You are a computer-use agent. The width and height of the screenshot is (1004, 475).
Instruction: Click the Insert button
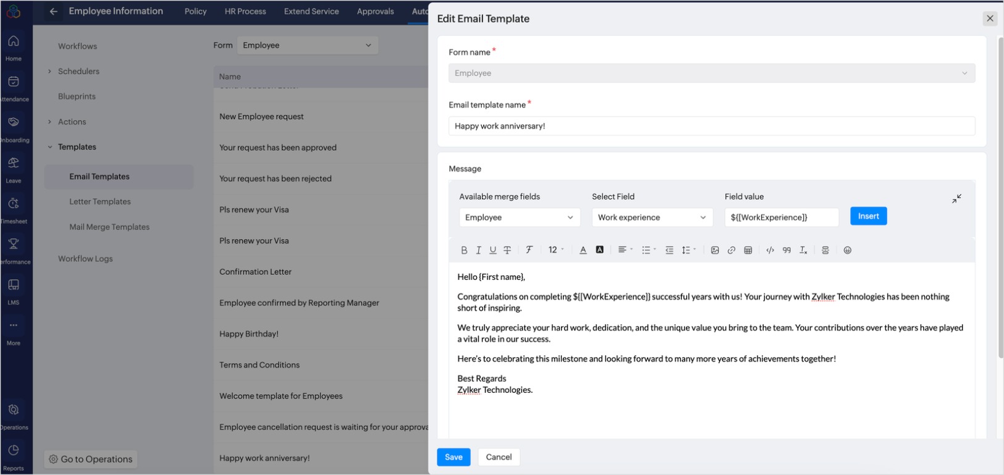click(x=868, y=216)
